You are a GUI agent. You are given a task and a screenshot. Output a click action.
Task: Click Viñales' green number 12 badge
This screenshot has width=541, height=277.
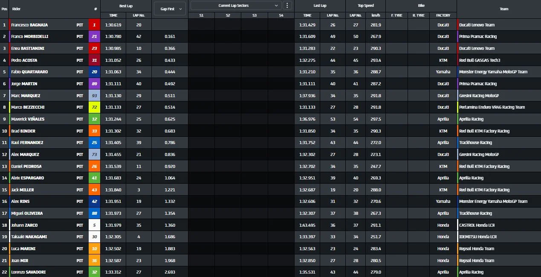click(94, 119)
